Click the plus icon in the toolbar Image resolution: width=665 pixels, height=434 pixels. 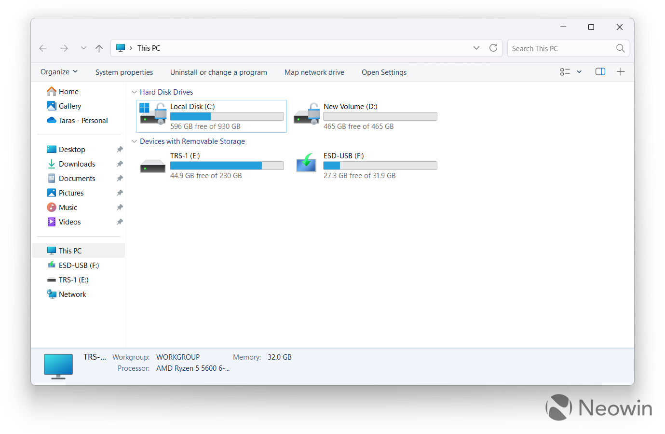pos(621,71)
